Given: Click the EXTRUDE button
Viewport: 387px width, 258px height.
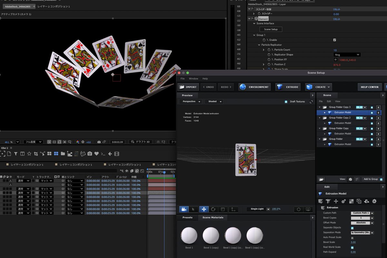Looking at the screenshot, I should (288, 87).
